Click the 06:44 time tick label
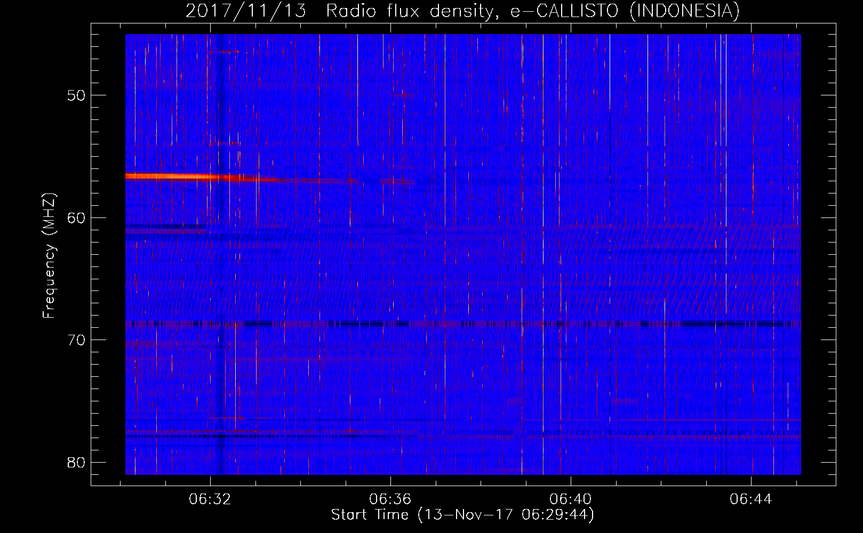Viewport: 863px width, 533px height. tap(751, 499)
